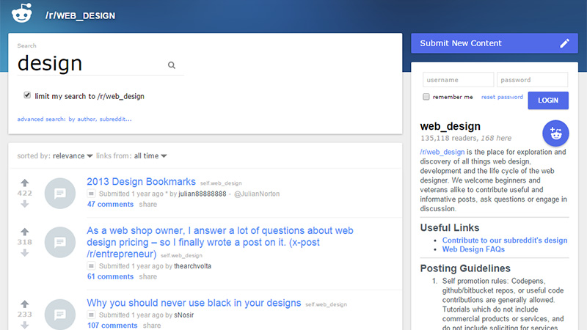Viewport: 587px width, 330px height.
Task: Click the 422 vote score
Action: tap(25, 193)
